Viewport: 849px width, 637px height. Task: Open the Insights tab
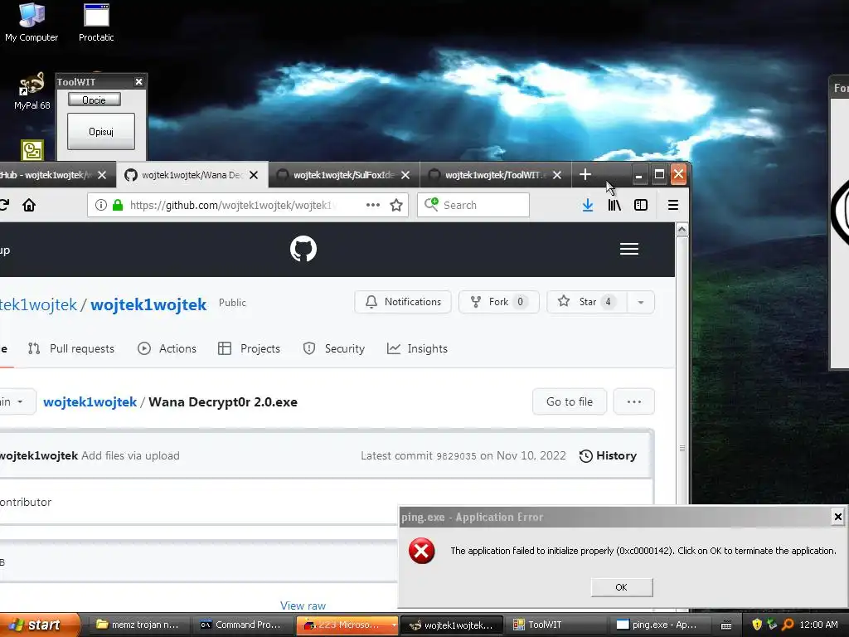(x=417, y=349)
